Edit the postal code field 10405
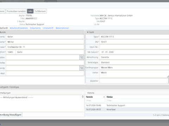This screenshot has width=169, height=126. [11, 52]
